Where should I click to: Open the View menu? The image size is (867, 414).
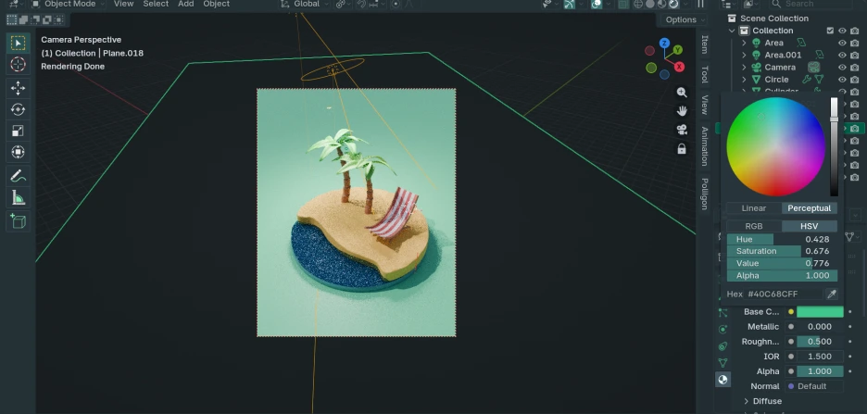tap(123, 4)
